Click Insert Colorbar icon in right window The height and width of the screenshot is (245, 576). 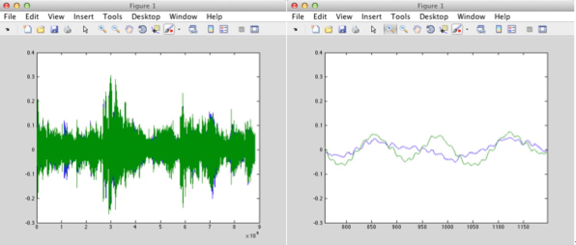tap(499, 30)
